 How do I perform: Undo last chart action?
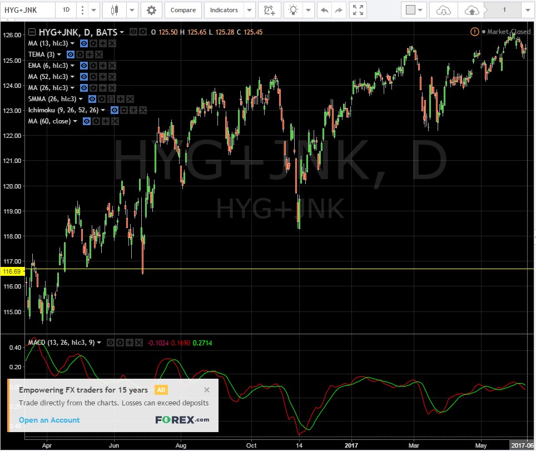point(324,10)
